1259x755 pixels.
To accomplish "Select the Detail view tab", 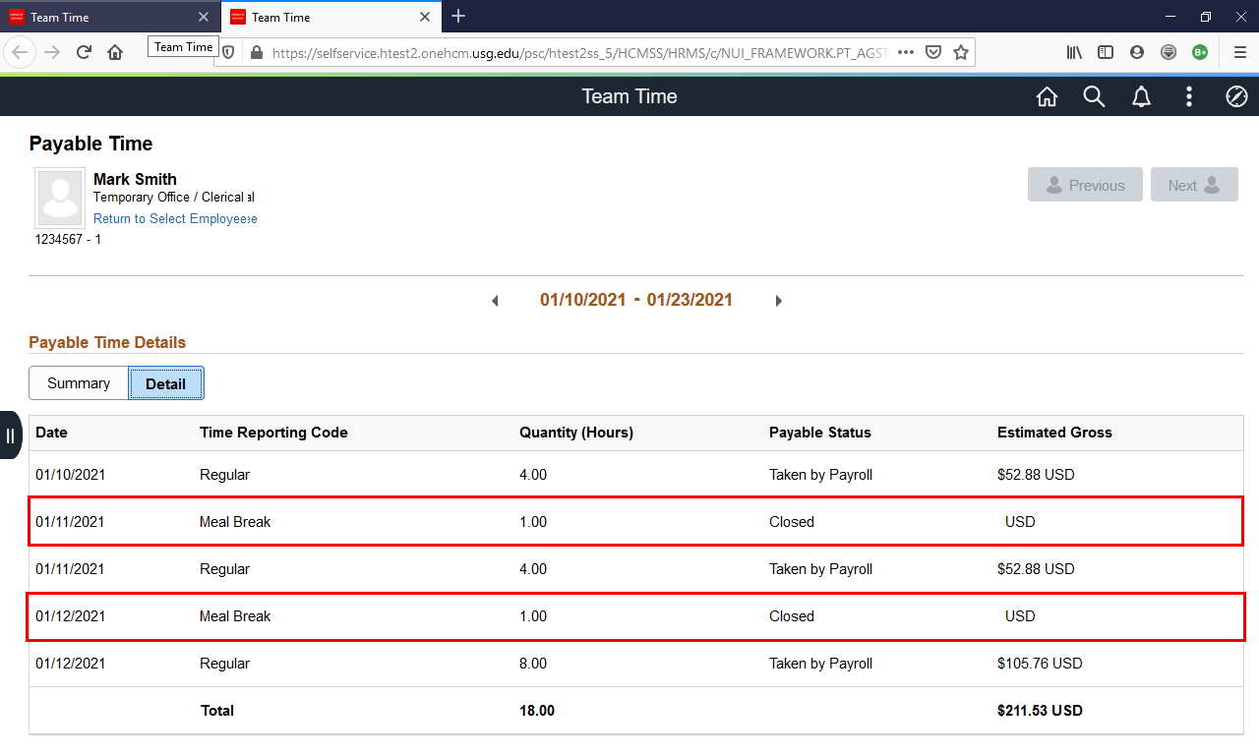I will point(165,383).
